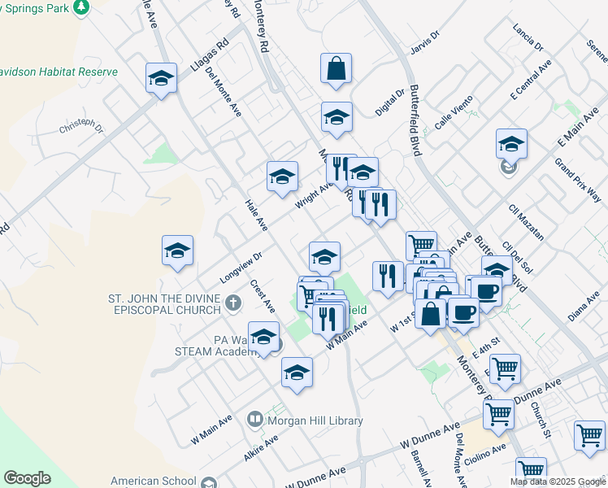Select the grocery cart marker at right map edge
The width and height of the screenshot is (608, 488).
click(589, 438)
